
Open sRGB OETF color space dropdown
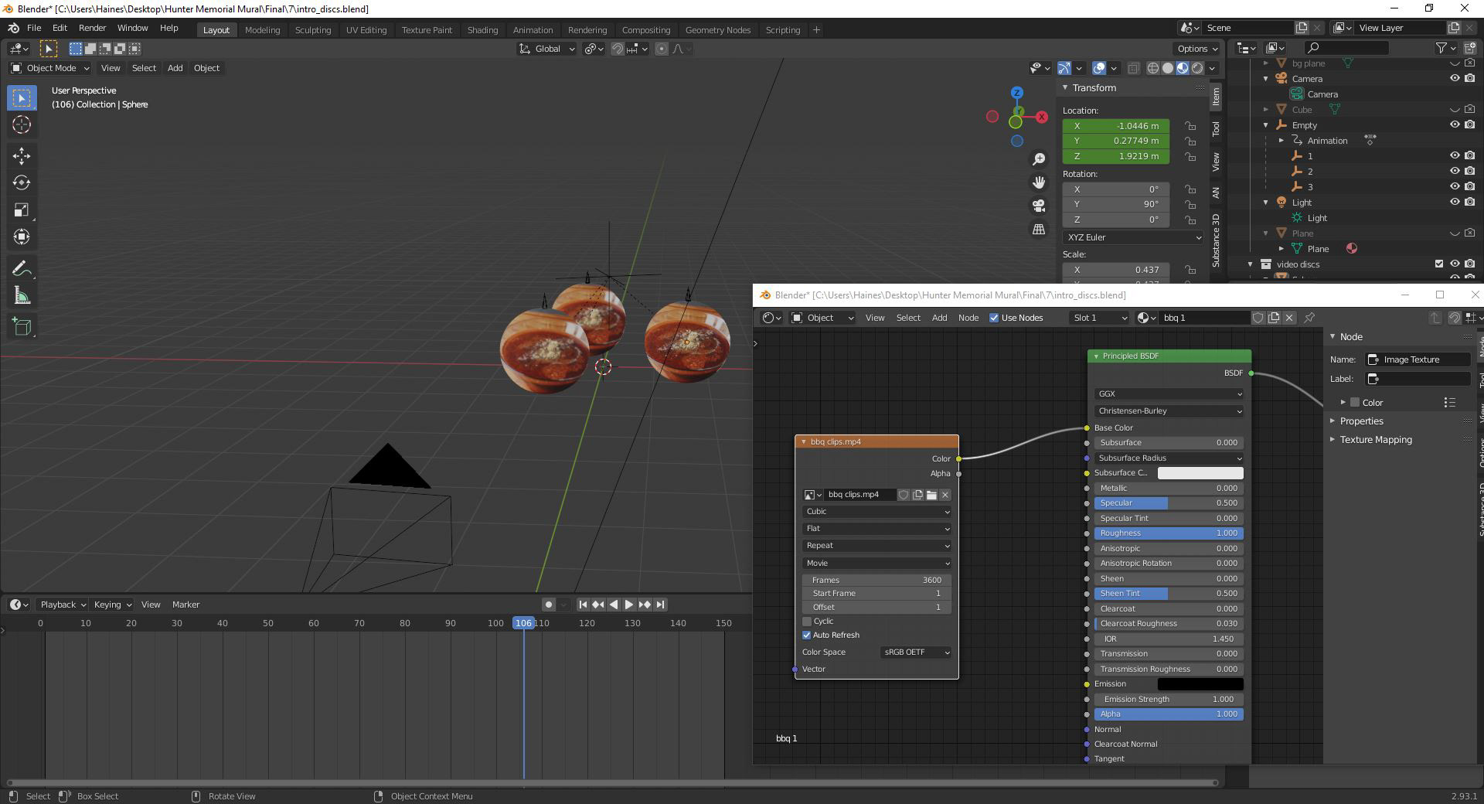coord(916,652)
